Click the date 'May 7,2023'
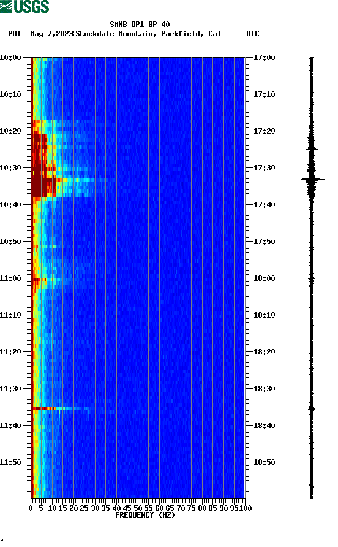 51,34
